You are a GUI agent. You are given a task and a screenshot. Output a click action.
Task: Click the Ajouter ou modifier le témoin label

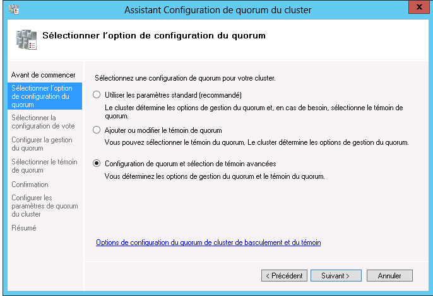point(163,130)
